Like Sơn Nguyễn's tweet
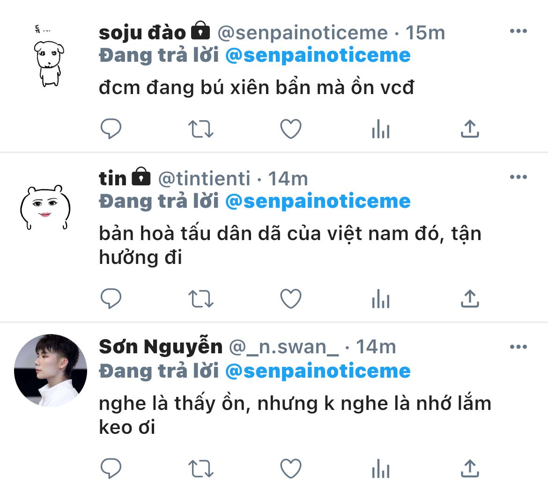This screenshot has width=548, height=489. (290, 468)
